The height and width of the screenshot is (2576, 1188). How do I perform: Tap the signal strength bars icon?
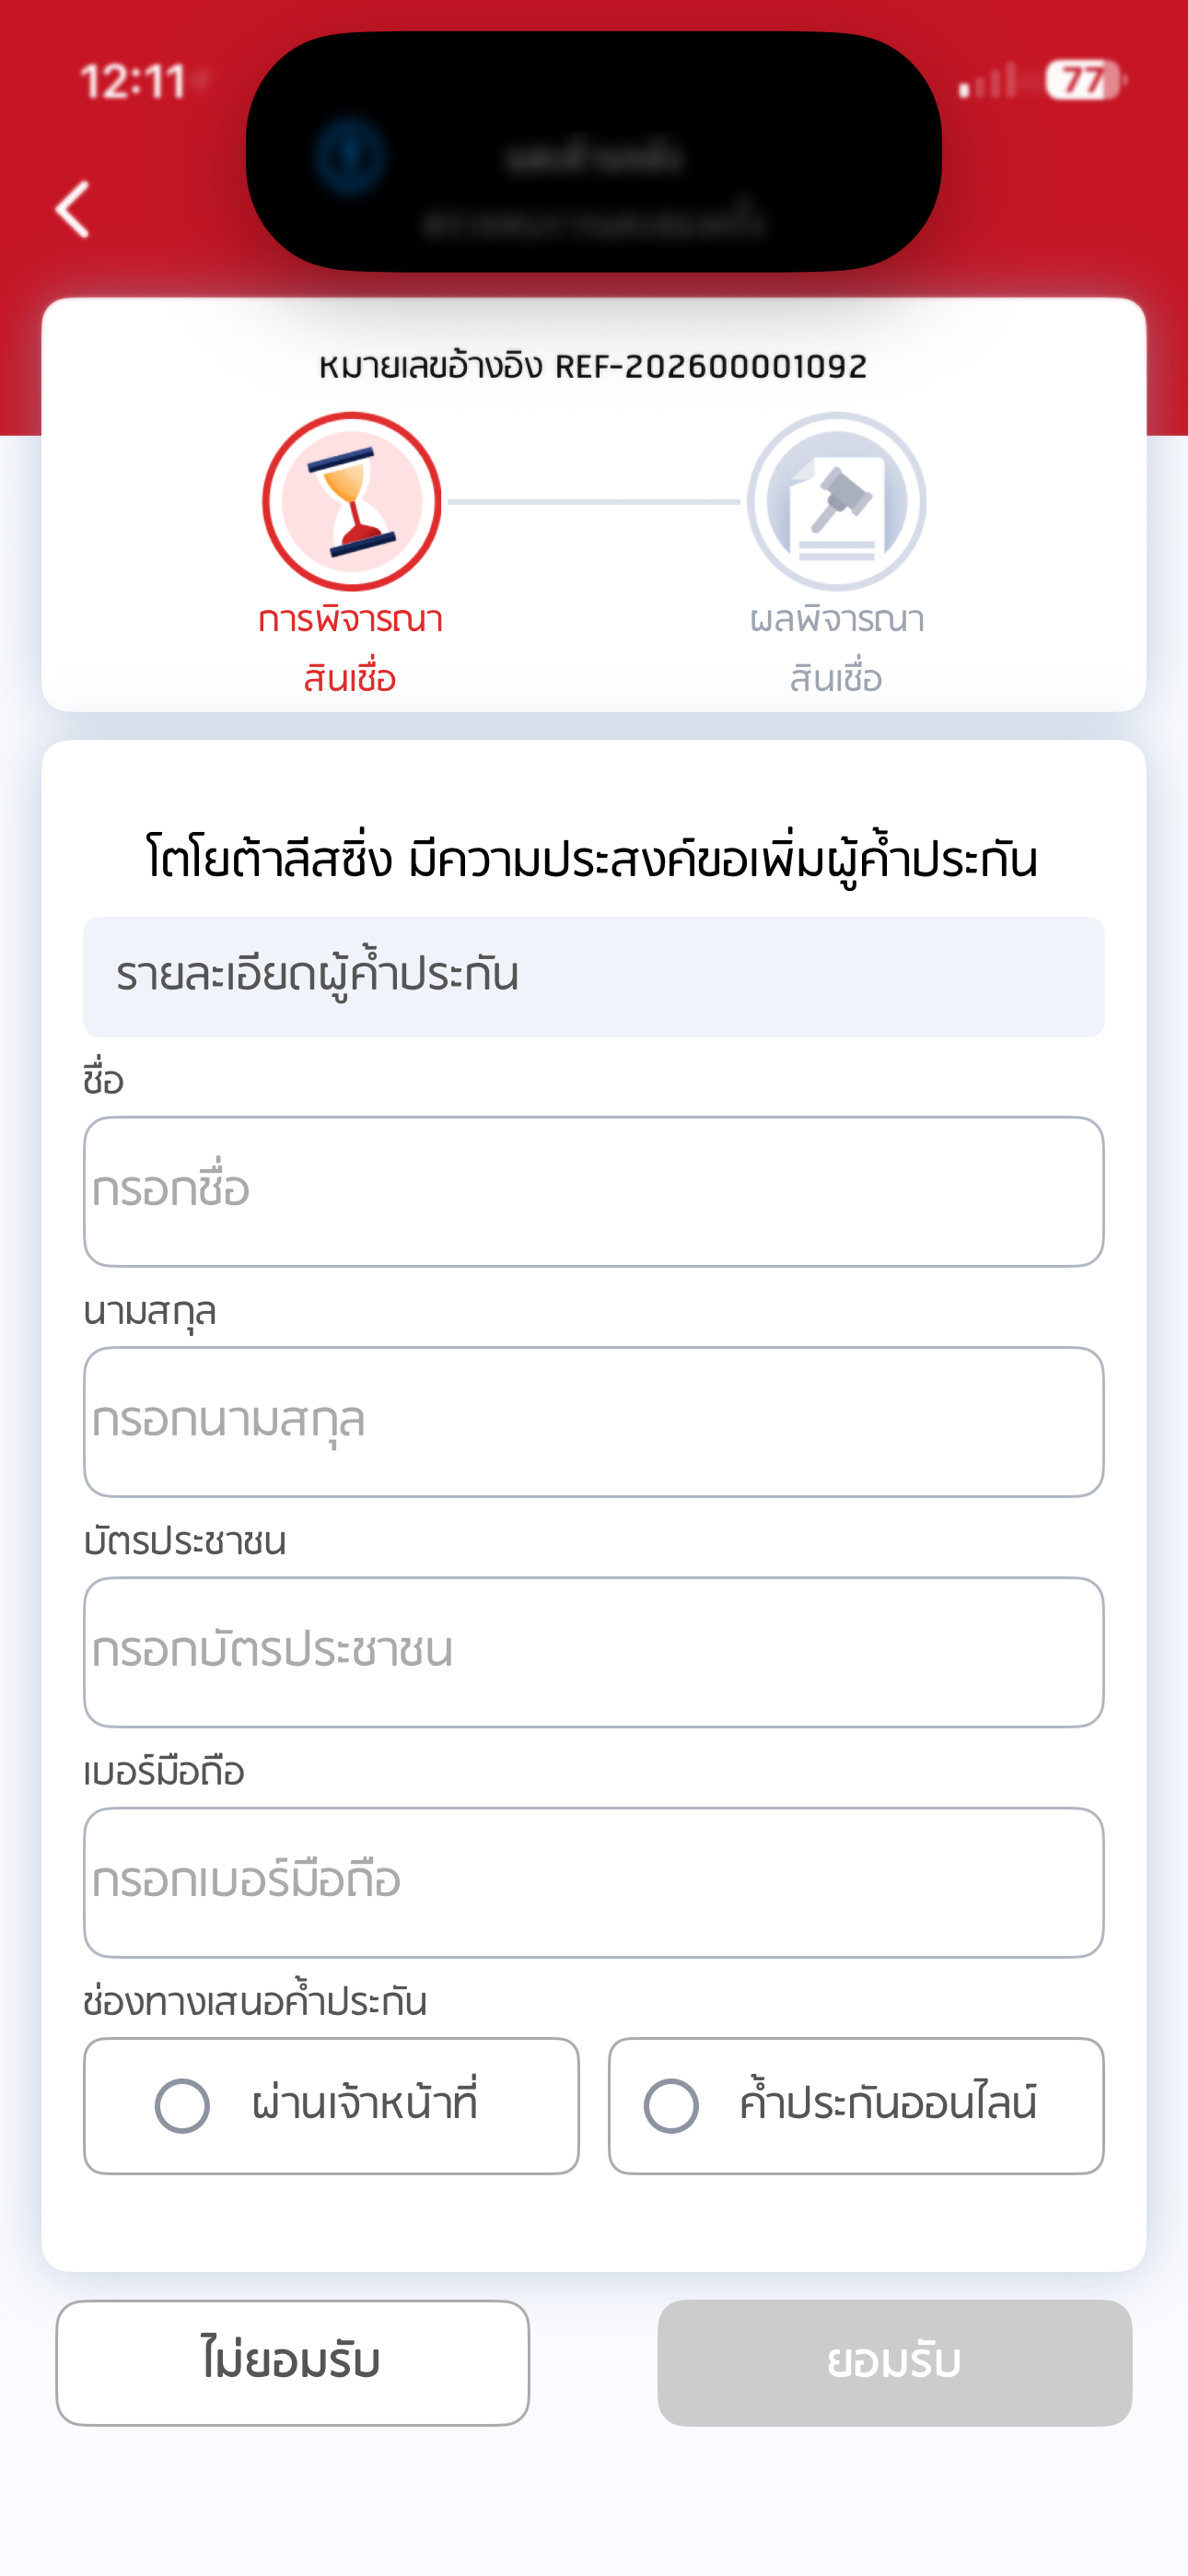[987, 82]
